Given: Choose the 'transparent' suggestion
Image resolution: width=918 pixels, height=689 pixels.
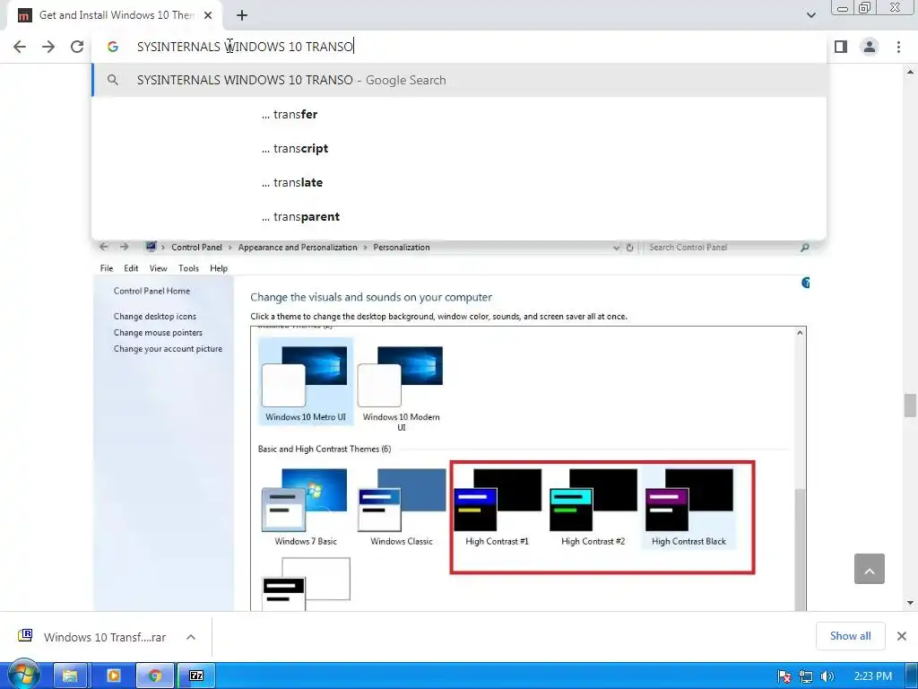Looking at the screenshot, I should point(459,216).
